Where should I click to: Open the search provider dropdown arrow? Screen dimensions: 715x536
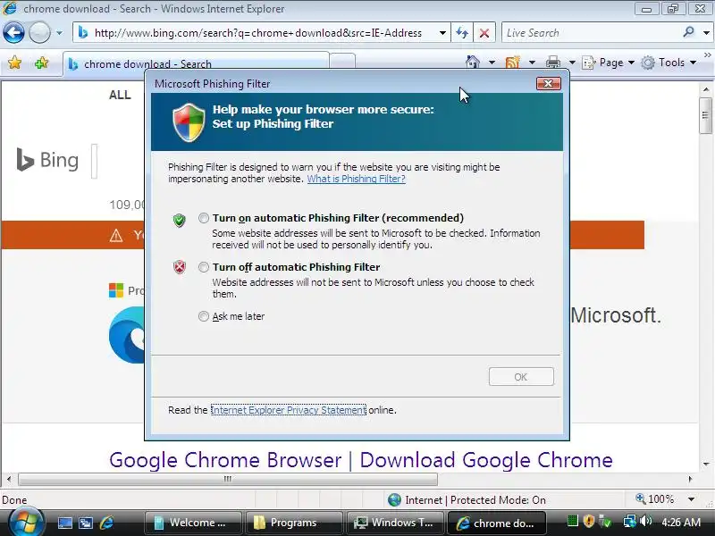point(706,33)
